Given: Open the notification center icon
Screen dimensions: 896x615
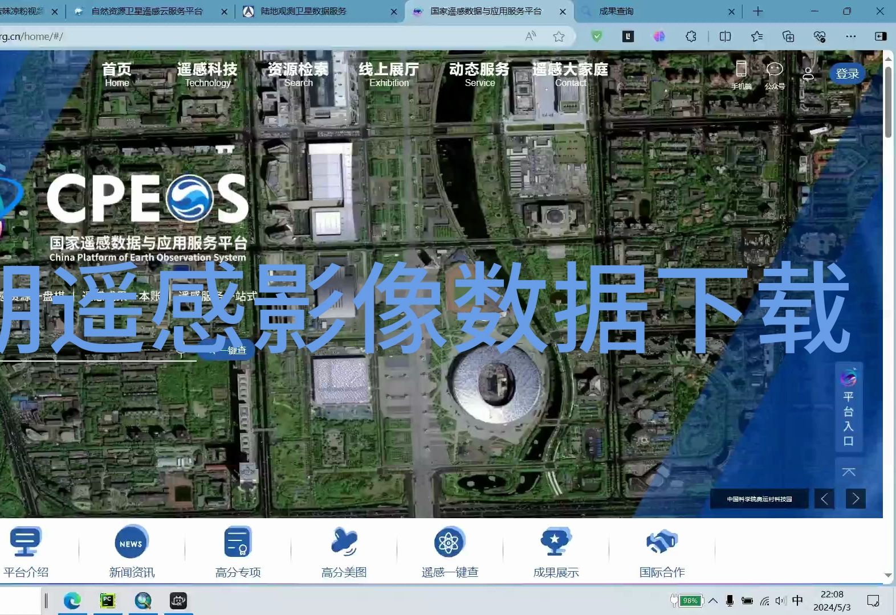Looking at the screenshot, I should tap(873, 600).
